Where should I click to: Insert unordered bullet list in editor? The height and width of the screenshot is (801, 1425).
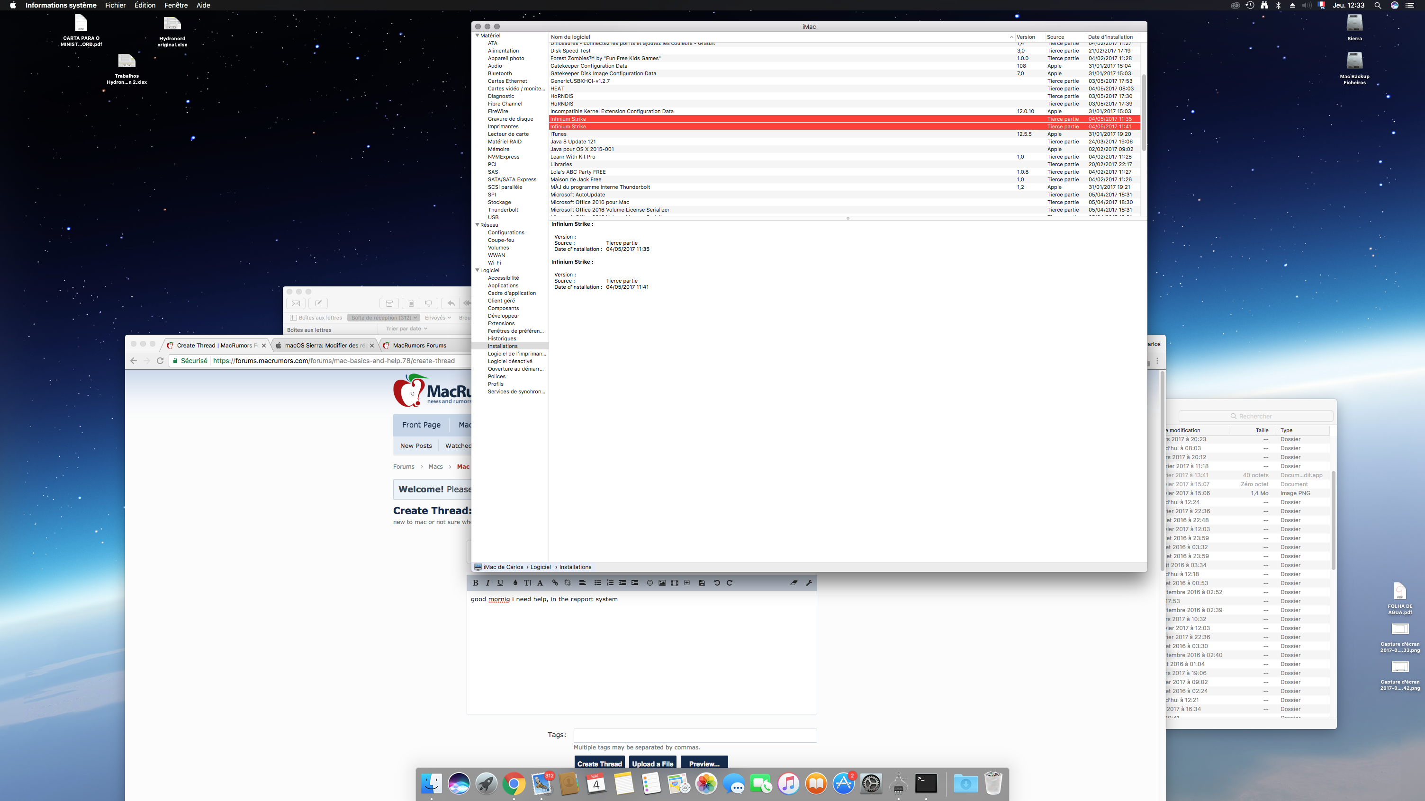[597, 583]
